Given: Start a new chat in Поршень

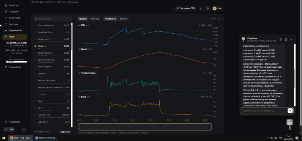Looking at the screenshot, I should click(x=286, y=40).
